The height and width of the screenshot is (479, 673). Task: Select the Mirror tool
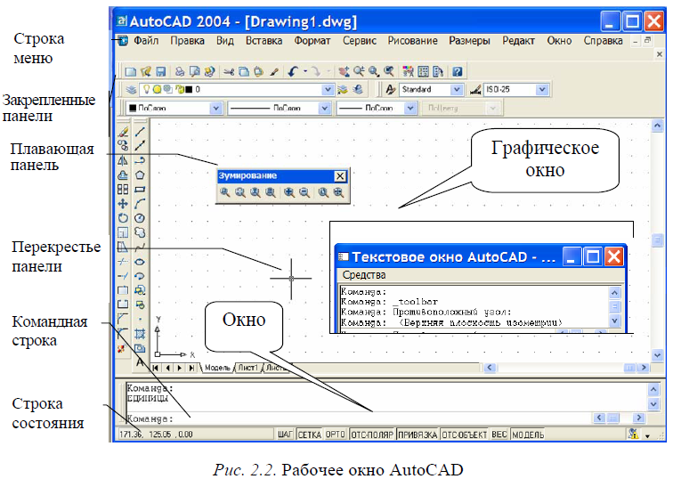click(123, 160)
